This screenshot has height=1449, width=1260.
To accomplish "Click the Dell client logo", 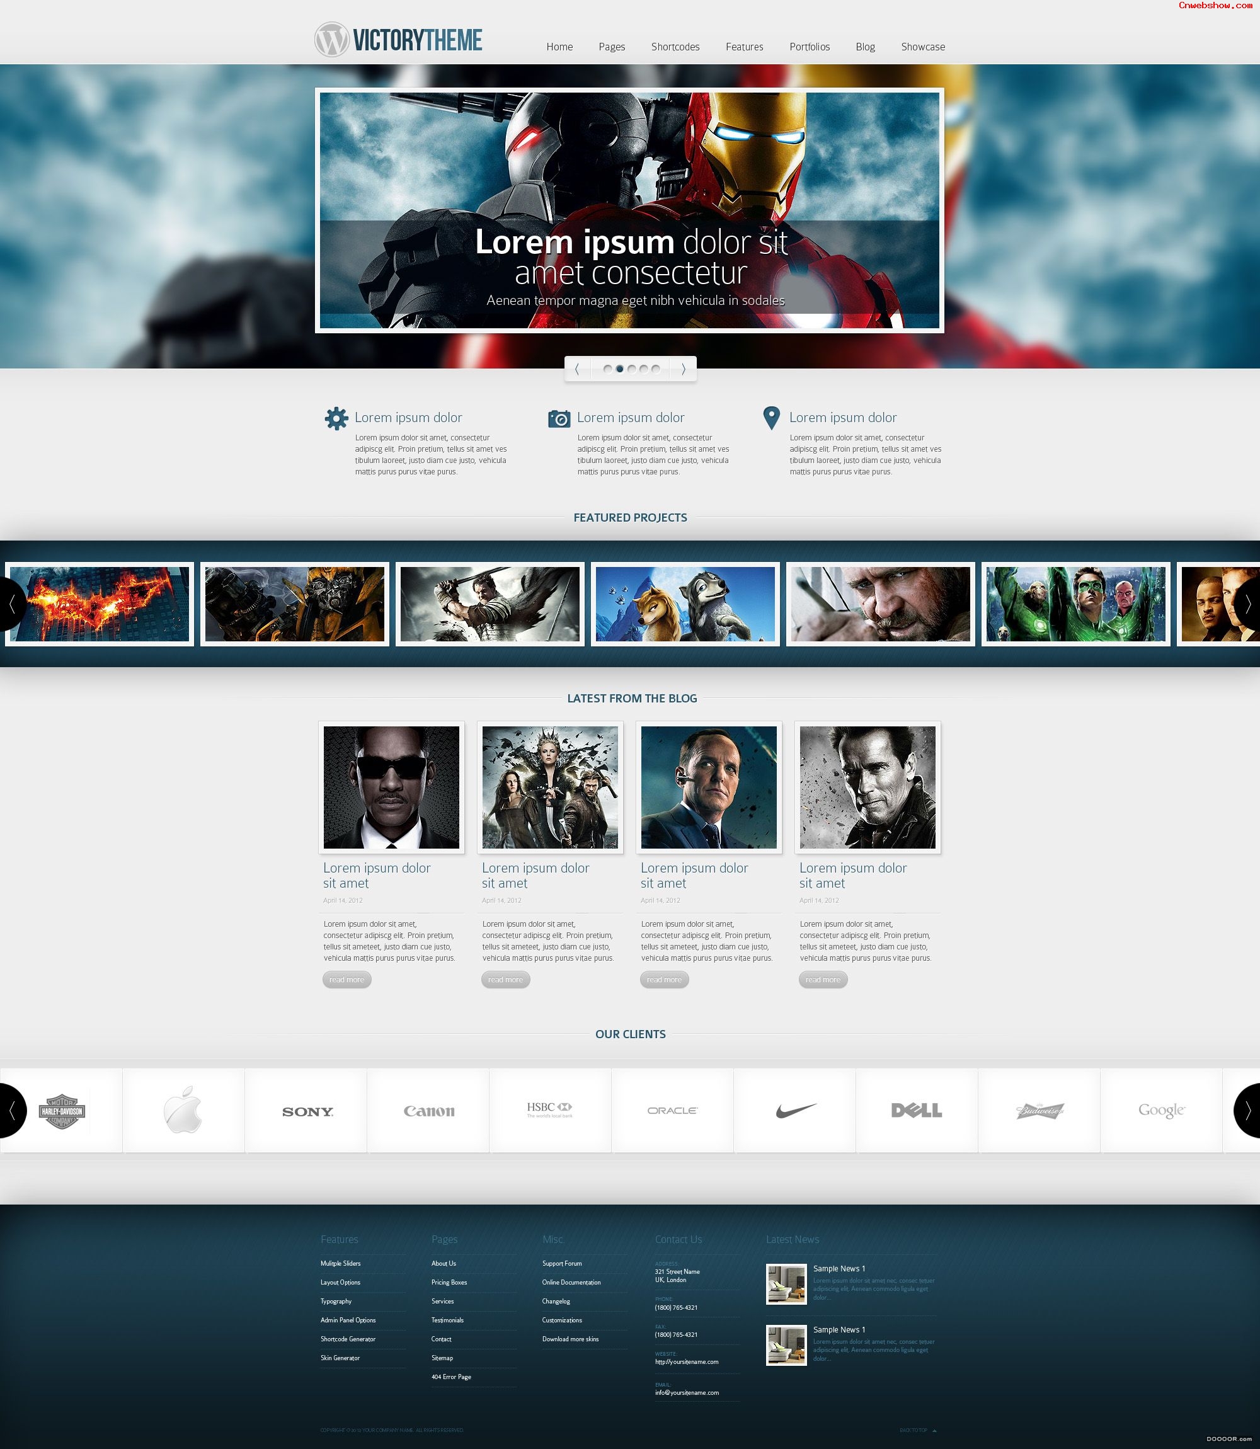I will point(916,1110).
